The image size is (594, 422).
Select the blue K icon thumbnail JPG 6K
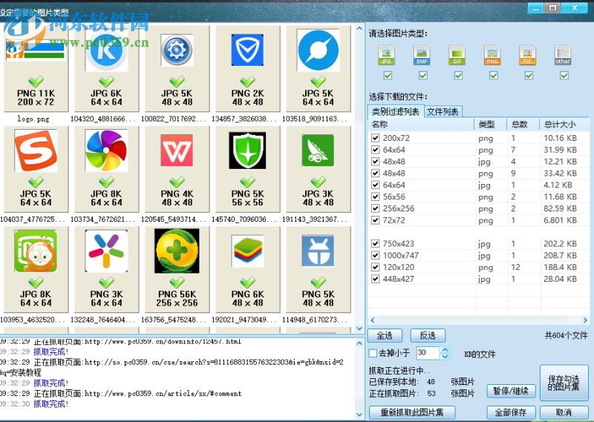point(106,69)
